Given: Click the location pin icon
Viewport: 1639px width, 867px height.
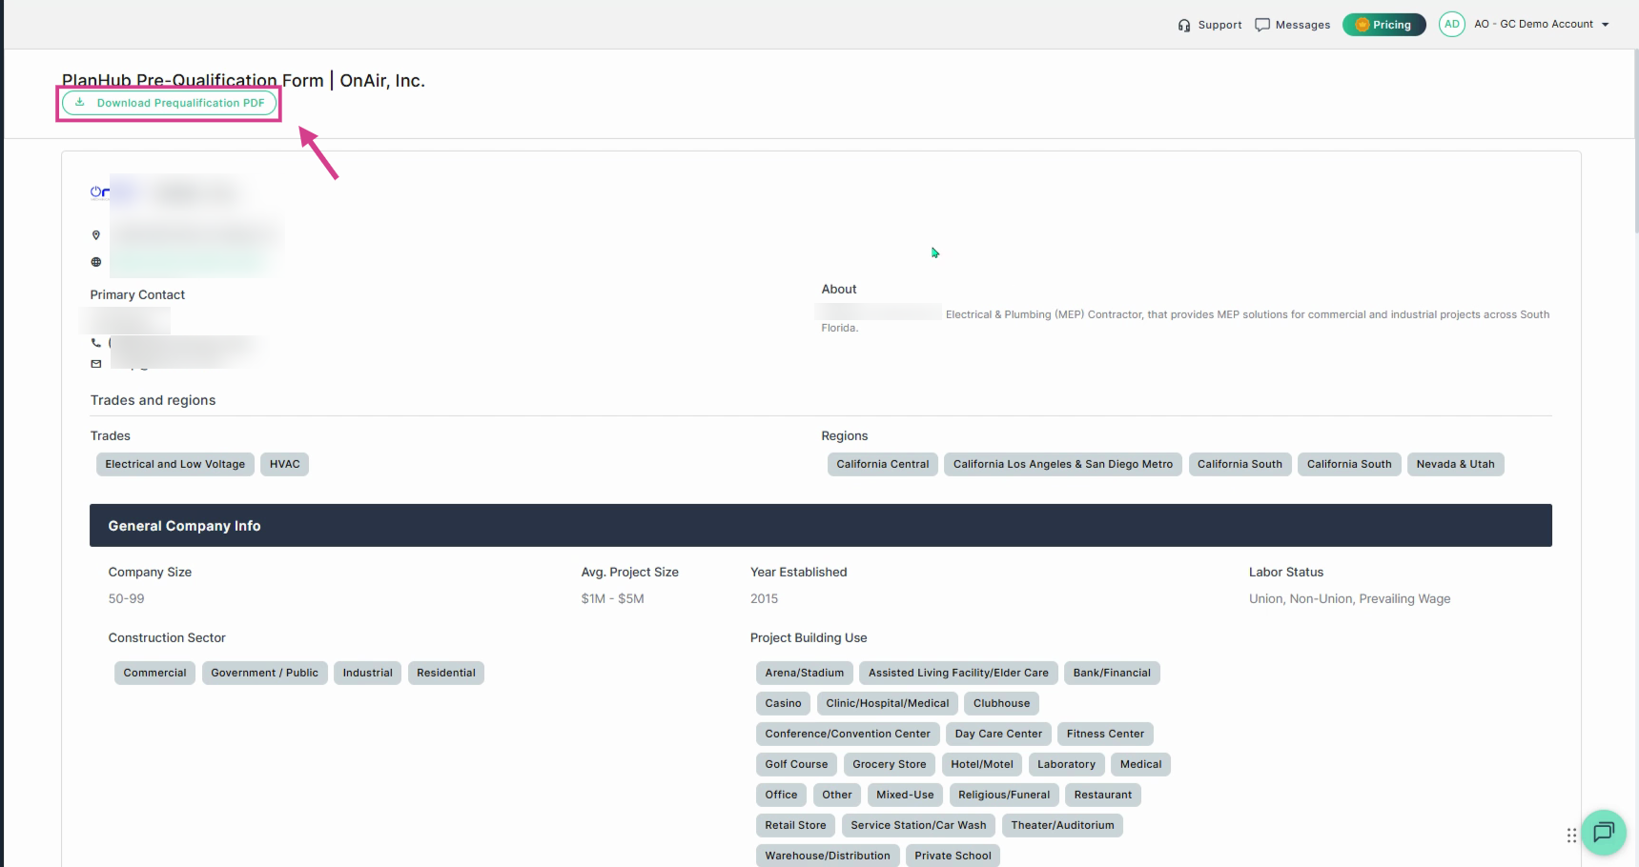Looking at the screenshot, I should click(96, 235).
